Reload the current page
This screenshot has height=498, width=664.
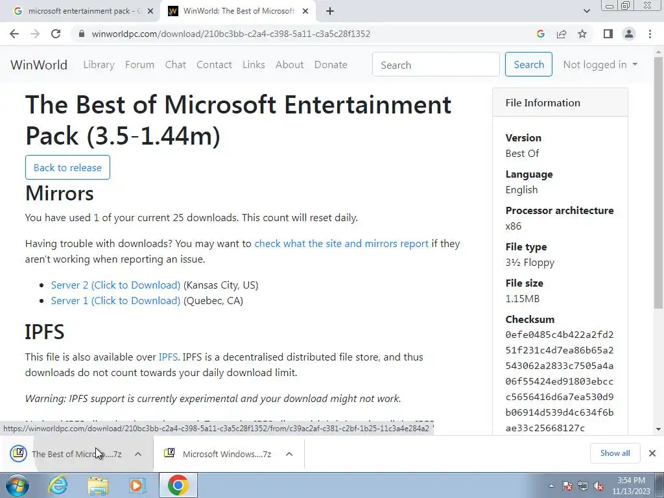[56, 34]
